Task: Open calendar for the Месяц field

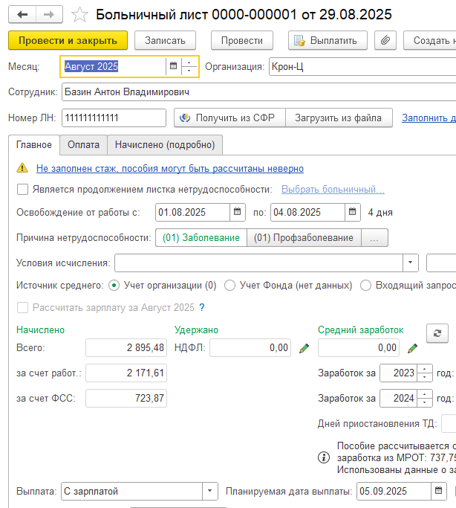Action: tap(173, 66)
